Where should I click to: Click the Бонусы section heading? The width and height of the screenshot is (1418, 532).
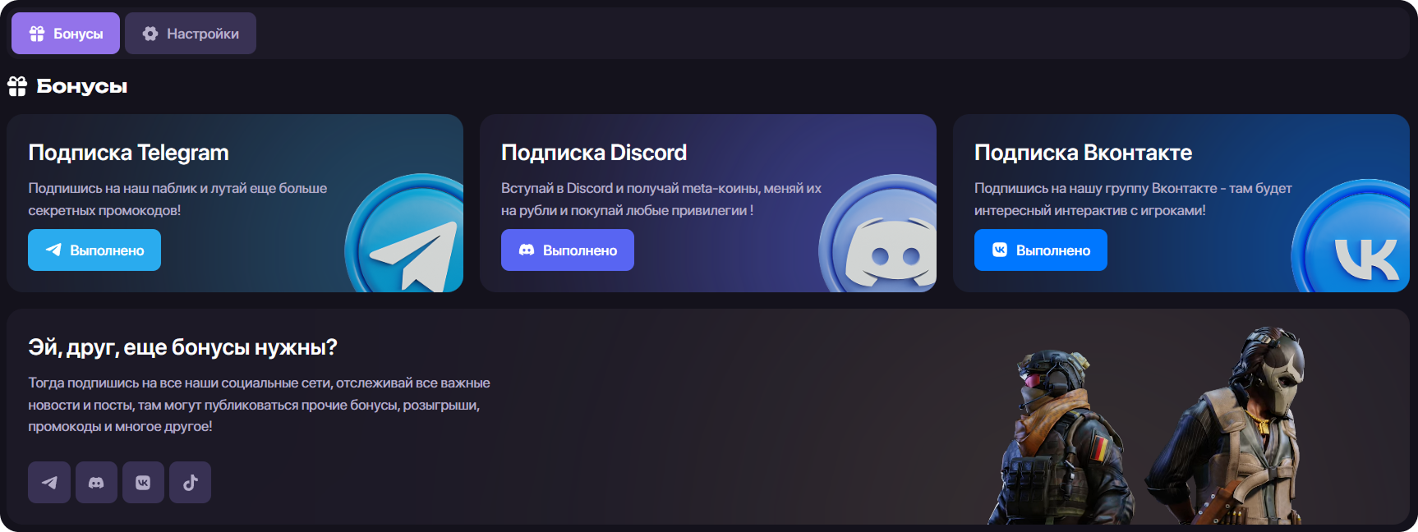81,86
